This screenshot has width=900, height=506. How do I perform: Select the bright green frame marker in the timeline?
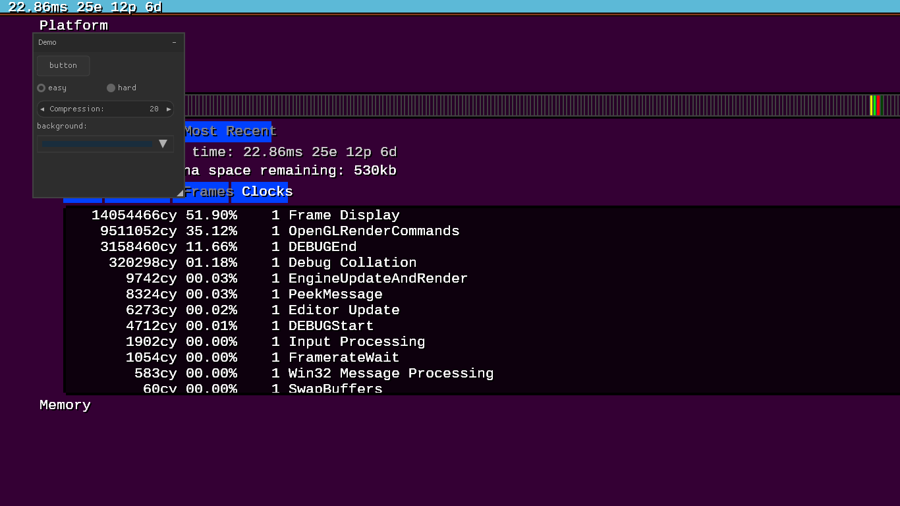874,105
